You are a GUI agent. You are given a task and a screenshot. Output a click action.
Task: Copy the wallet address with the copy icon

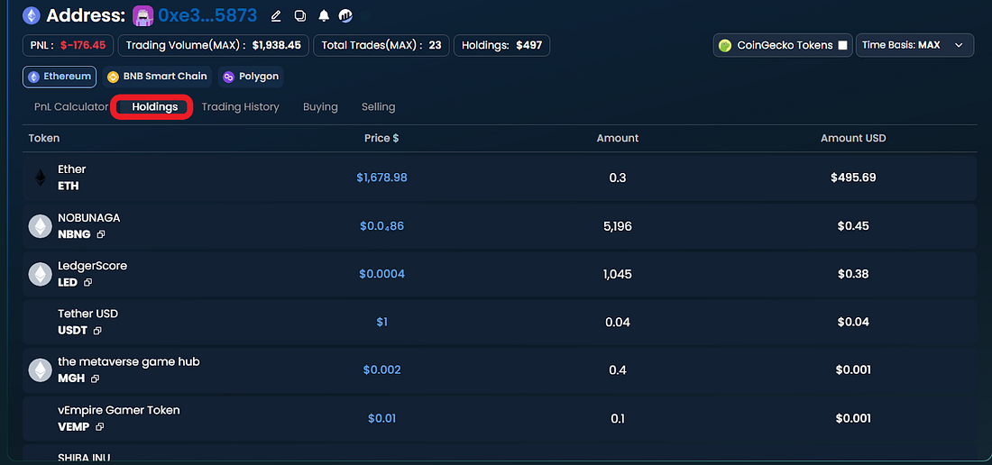point(300,16)
